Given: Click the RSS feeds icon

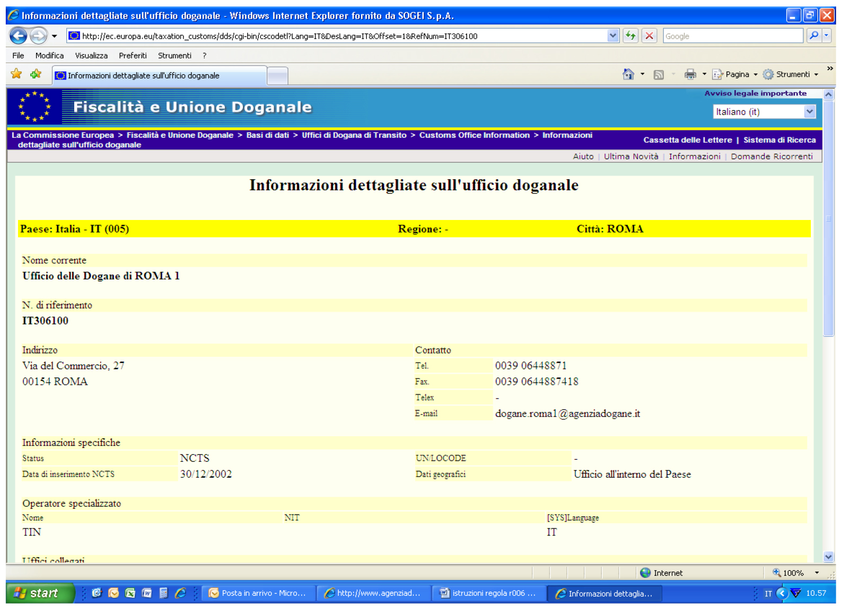Looking at the screenshot, I should click(x=659, y=75).
